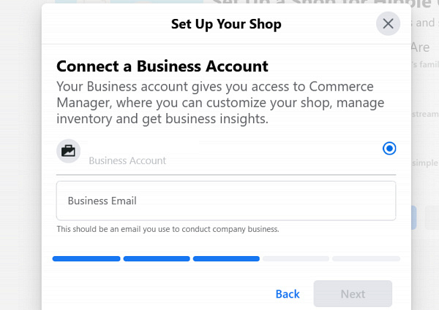Close the Set Up Your Shop dialog
Image resolution: width=439 pixels, height=310 pixels.
(388, 24)
